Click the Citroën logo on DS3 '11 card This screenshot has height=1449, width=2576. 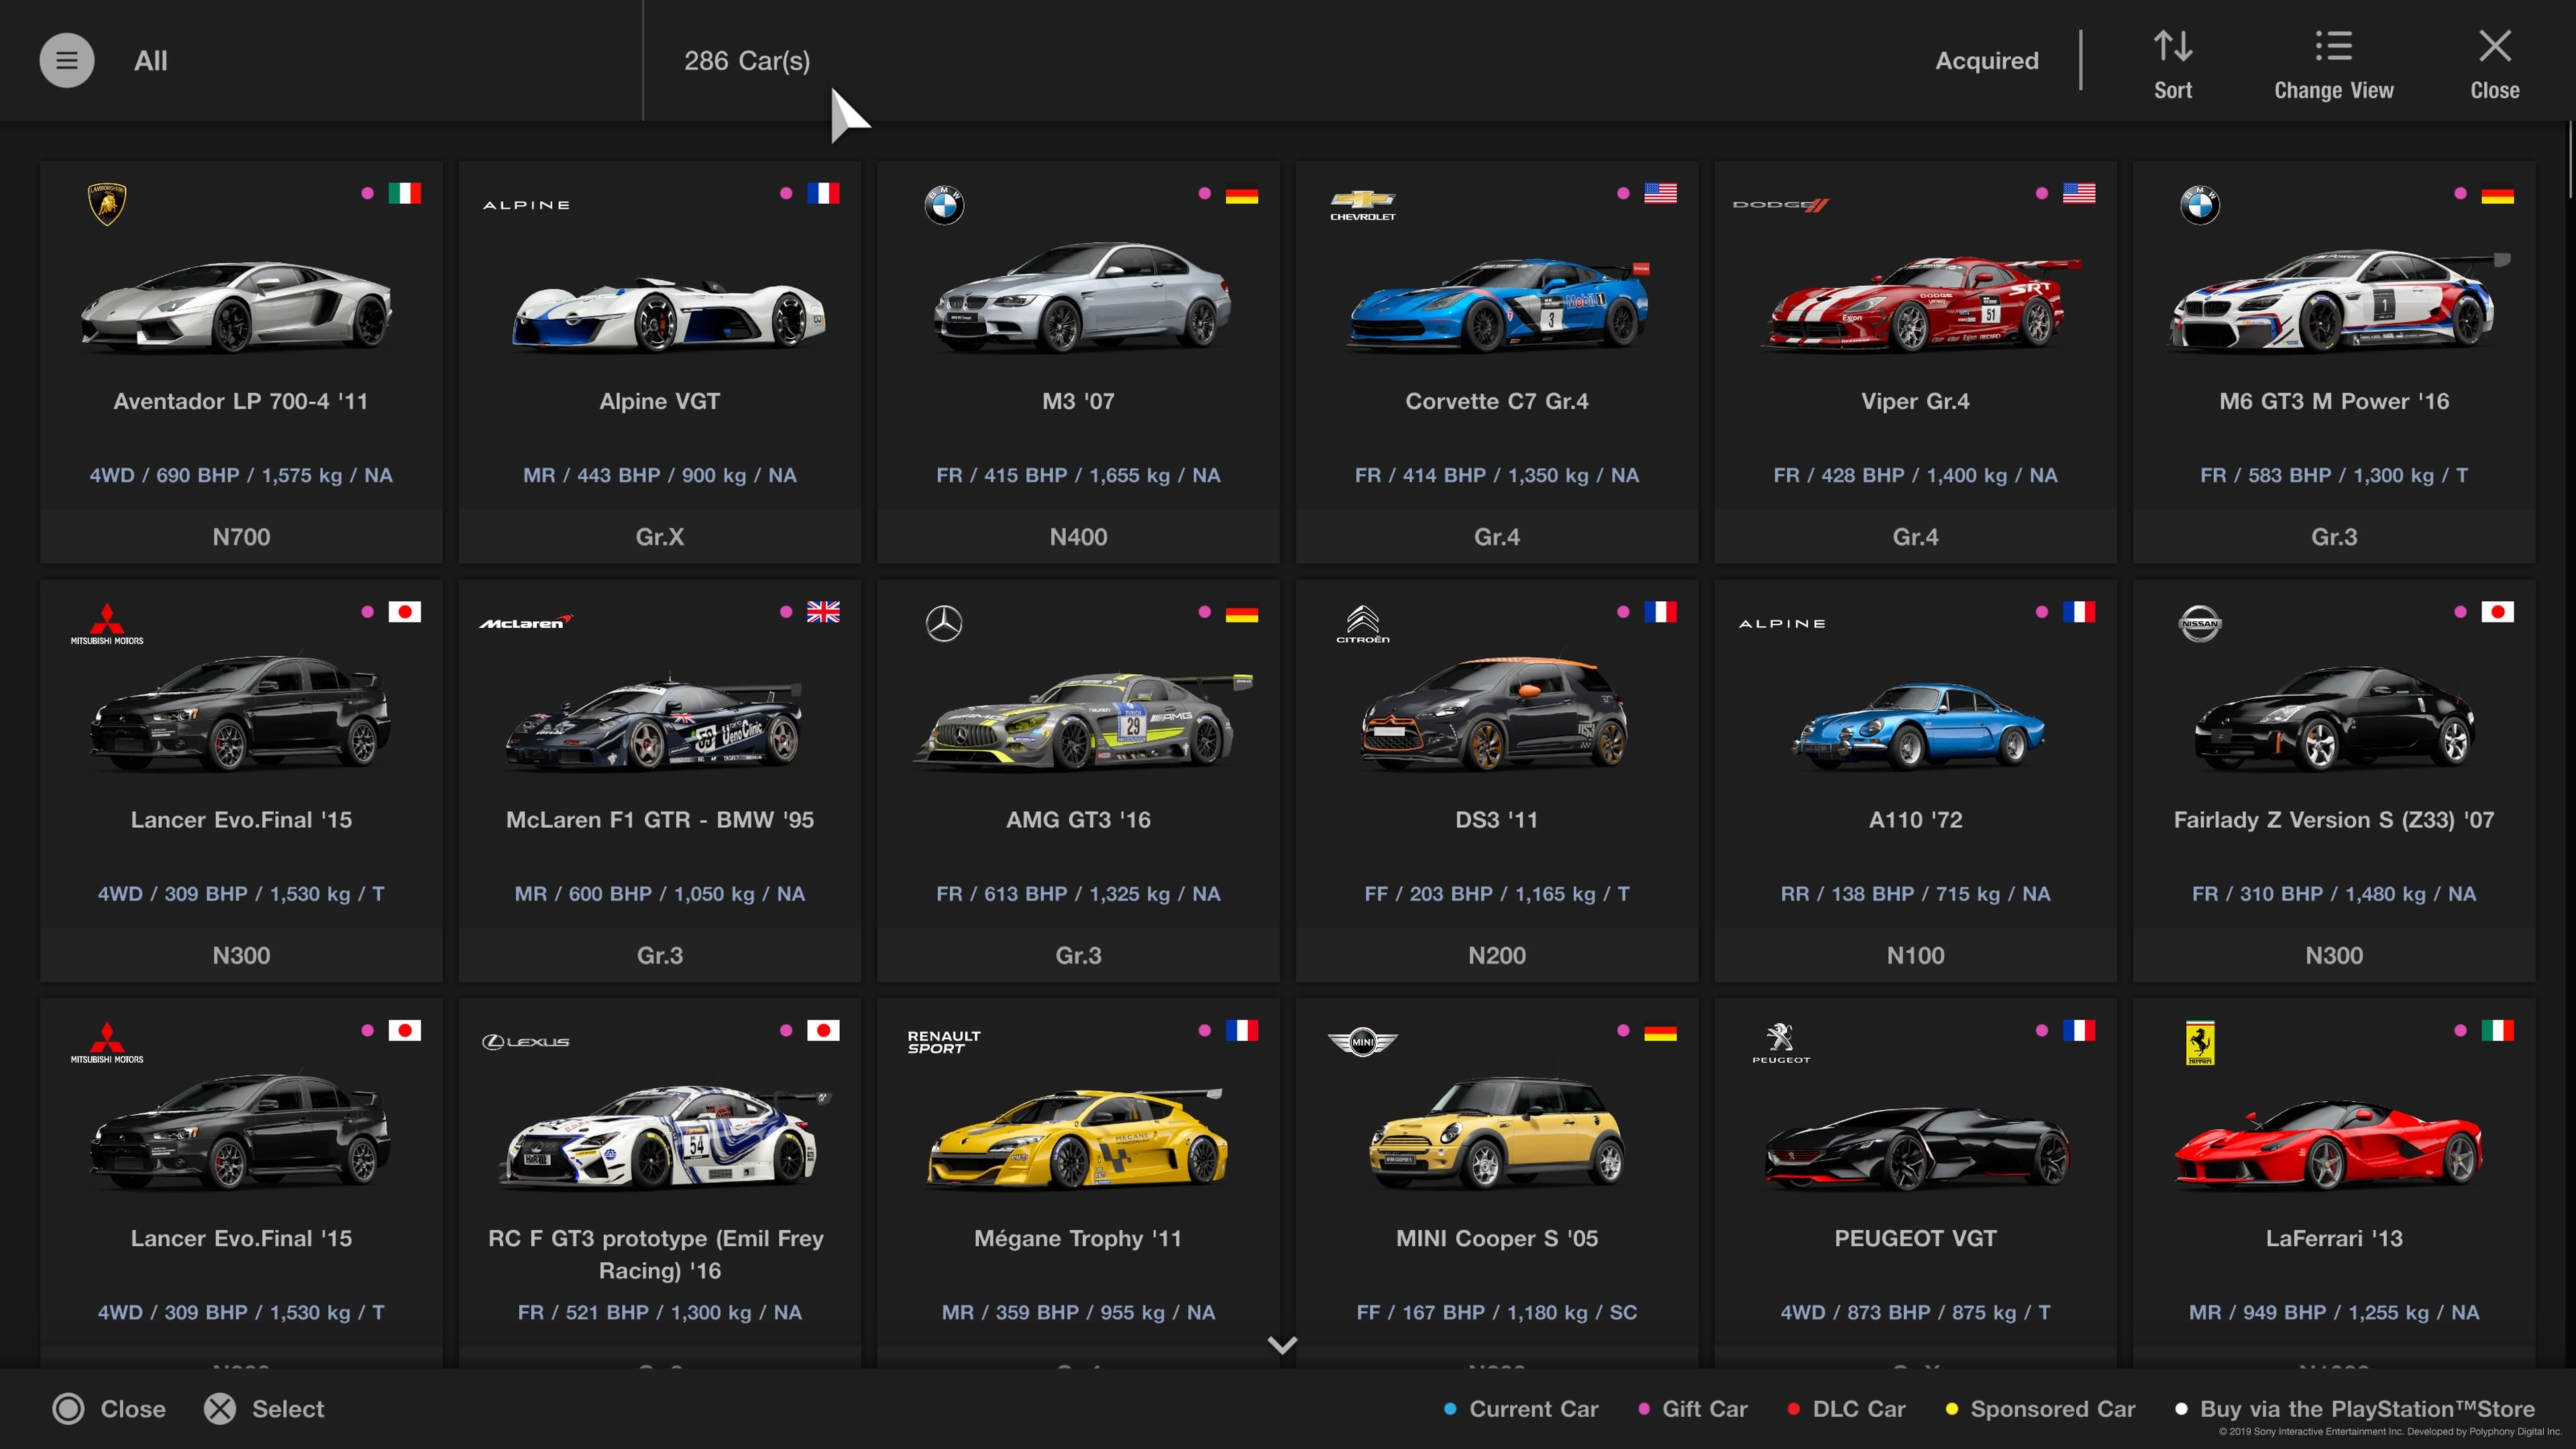(x=1362, y=623)
